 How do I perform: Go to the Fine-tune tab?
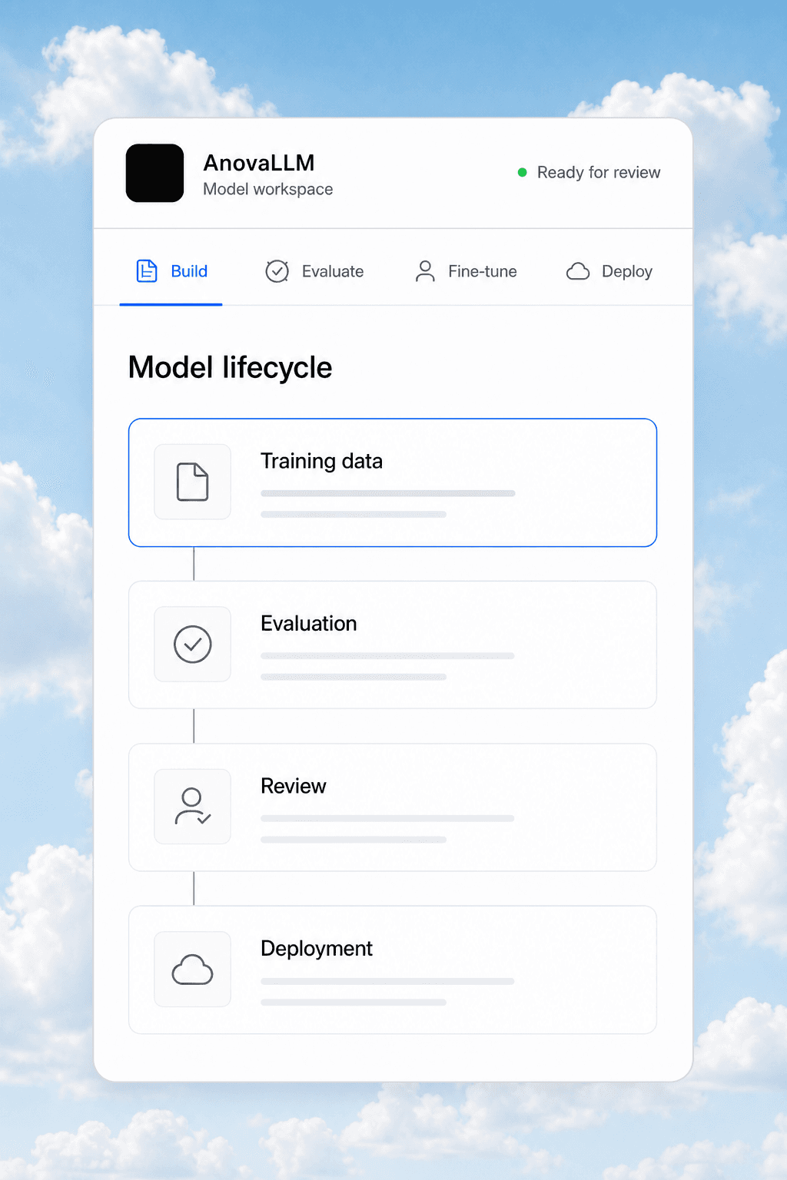tap(466, 271)
